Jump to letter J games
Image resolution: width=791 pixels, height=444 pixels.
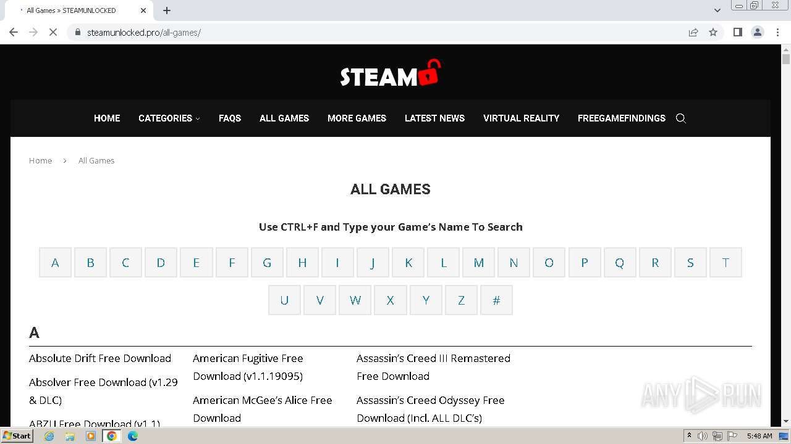coord(373,263)
